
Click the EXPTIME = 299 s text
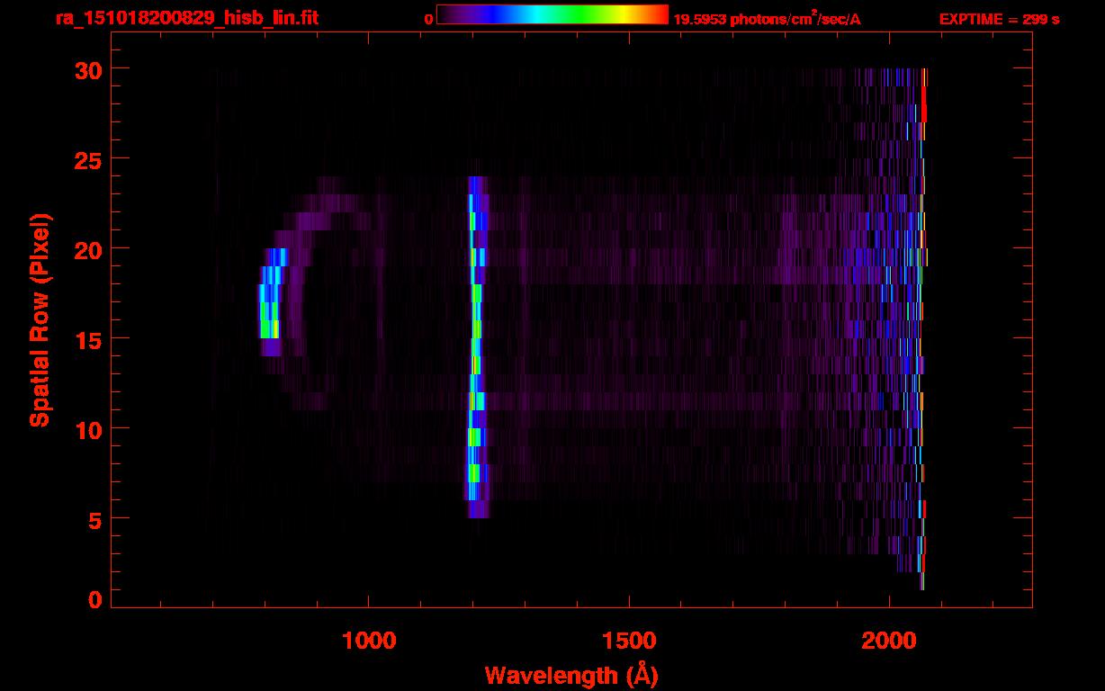pos(999,19)
